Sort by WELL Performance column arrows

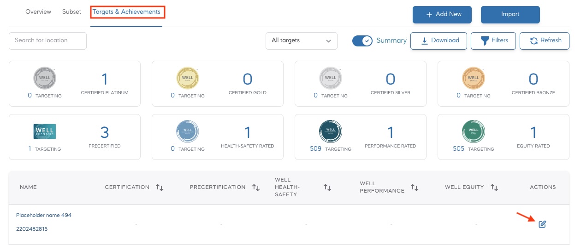click(x=415, y=188)
